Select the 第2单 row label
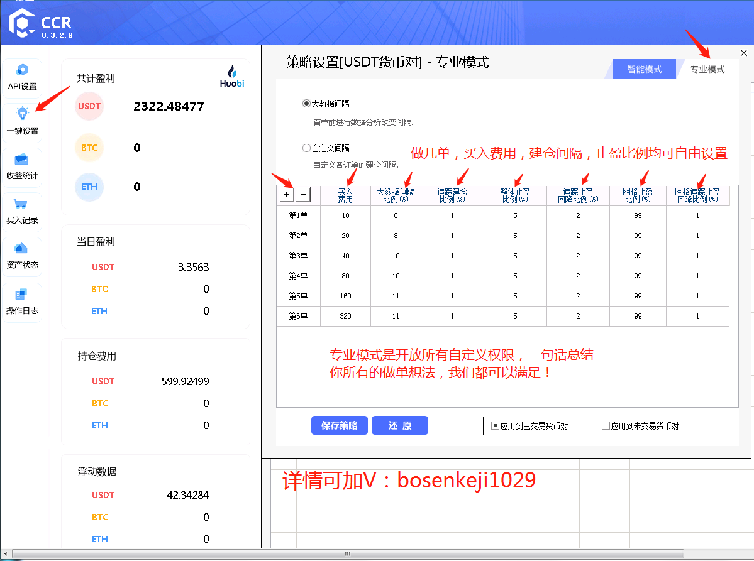The height and width of the screenshot is (561, 754). coord(298,236)
